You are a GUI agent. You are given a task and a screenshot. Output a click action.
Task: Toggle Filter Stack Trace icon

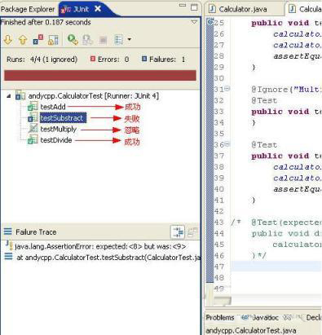(x=178, y=232)
